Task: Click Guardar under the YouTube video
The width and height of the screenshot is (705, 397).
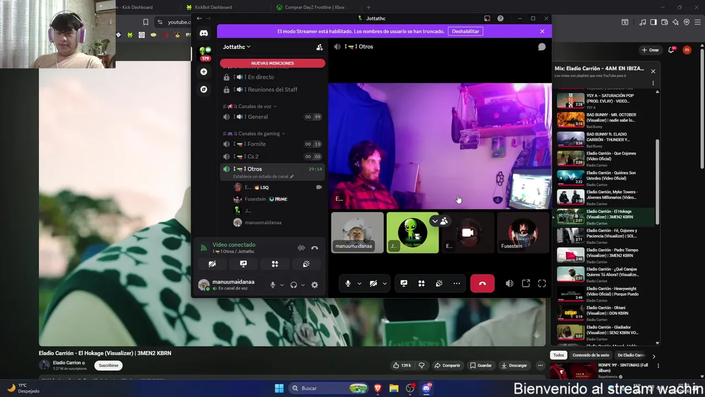Action: 480,365
